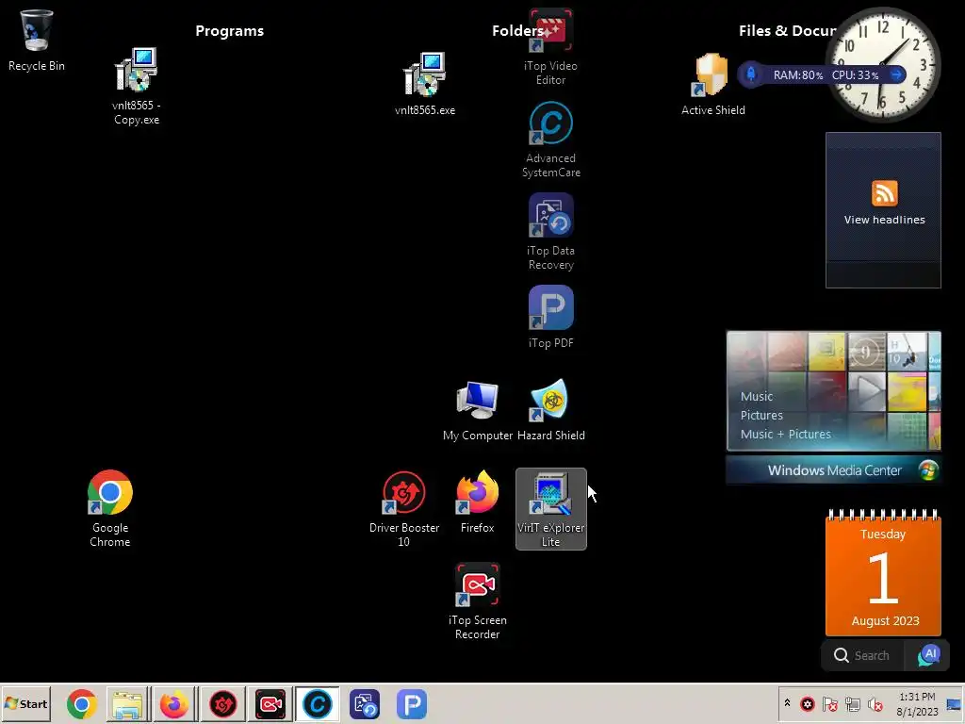Click View headlines in feed gadget
The height and width of the screenshot is (724, 965).
tap(884, 220)
